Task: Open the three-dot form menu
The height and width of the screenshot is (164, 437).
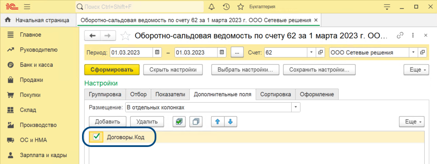Action: pyautogui.click(x=413, y=35)
